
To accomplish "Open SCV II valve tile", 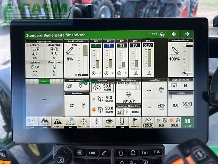I will (x=109, y=58).
